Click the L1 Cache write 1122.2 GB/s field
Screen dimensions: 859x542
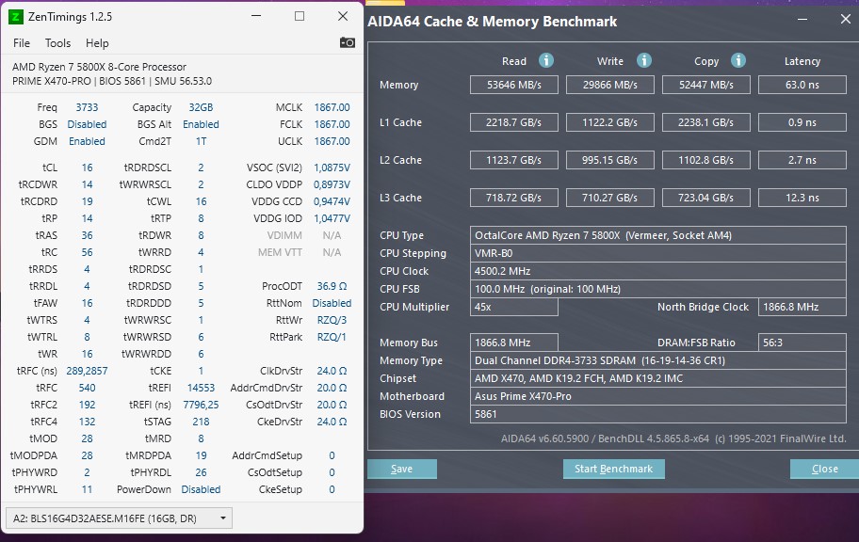click(x=609, y=122)
